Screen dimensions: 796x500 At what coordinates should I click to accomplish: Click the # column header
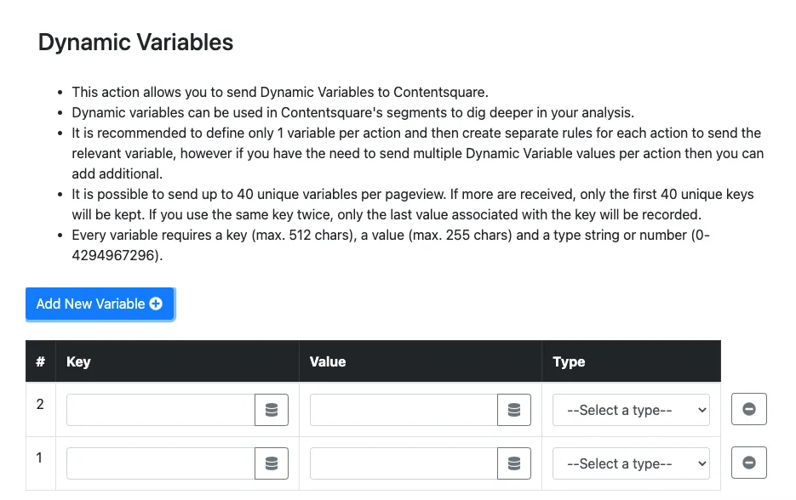pos(40,361)
